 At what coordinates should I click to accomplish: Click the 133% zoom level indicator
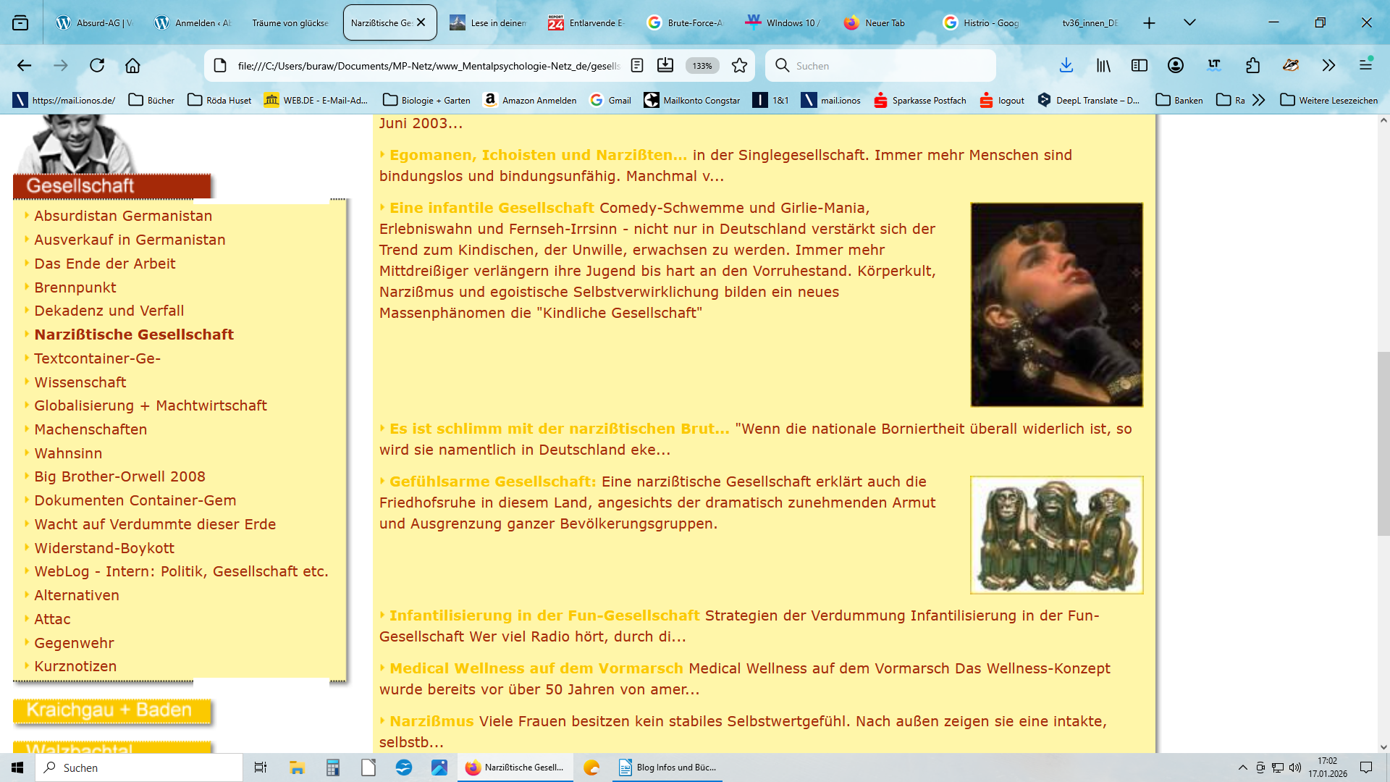702,66
